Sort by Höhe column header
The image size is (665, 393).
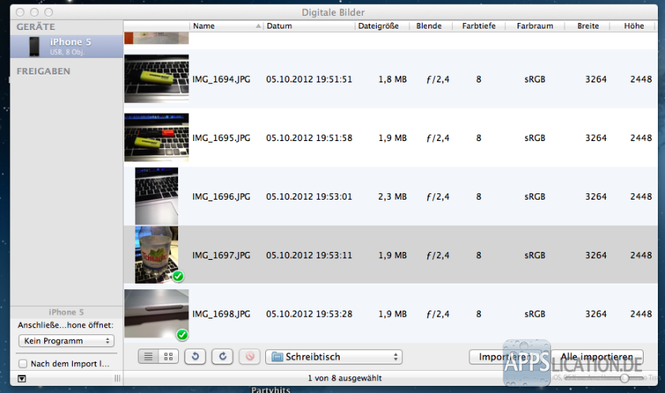pos(633,26)
